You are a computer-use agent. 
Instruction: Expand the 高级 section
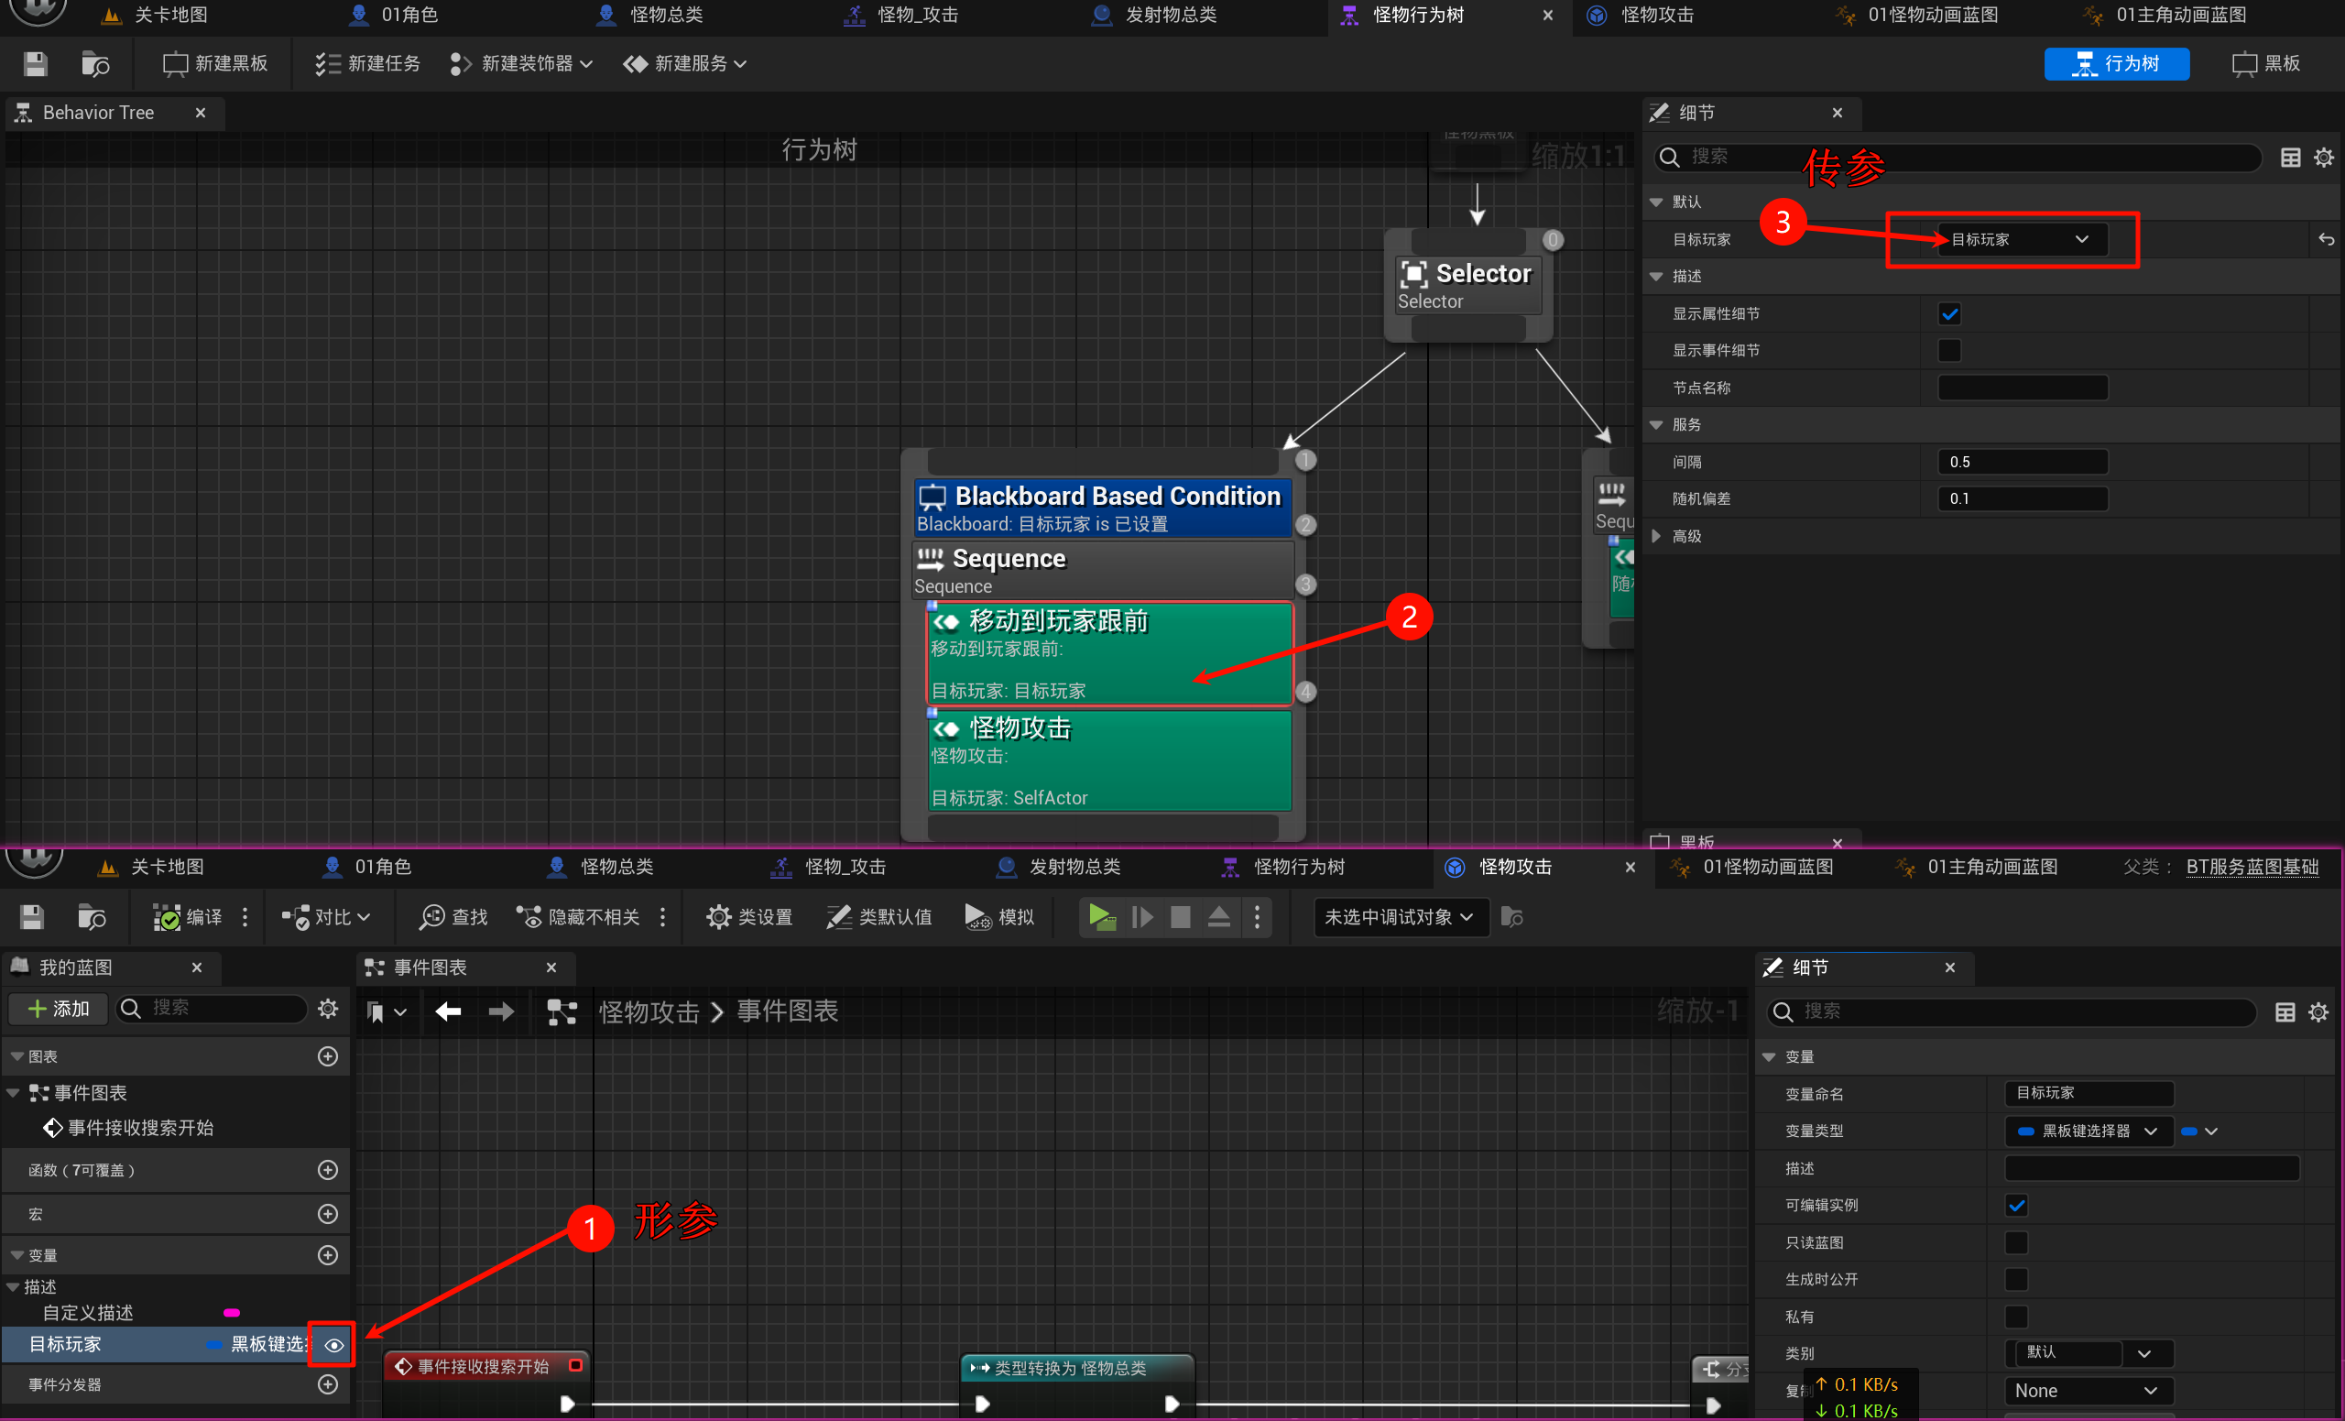coord(1656,536)
